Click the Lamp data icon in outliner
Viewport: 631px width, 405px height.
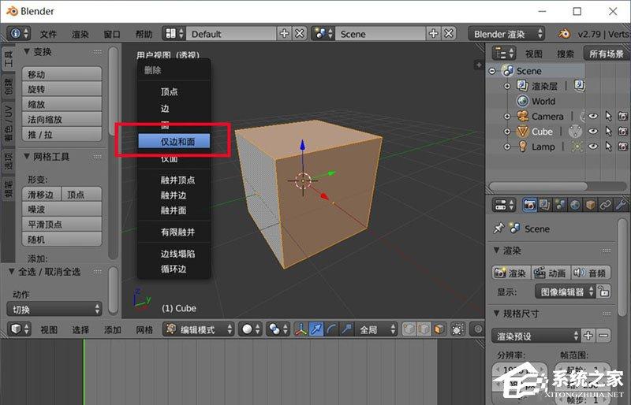[577, 147]
